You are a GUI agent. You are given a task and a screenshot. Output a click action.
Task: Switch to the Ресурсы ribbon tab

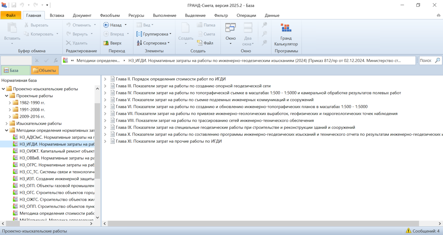point(136,15)
